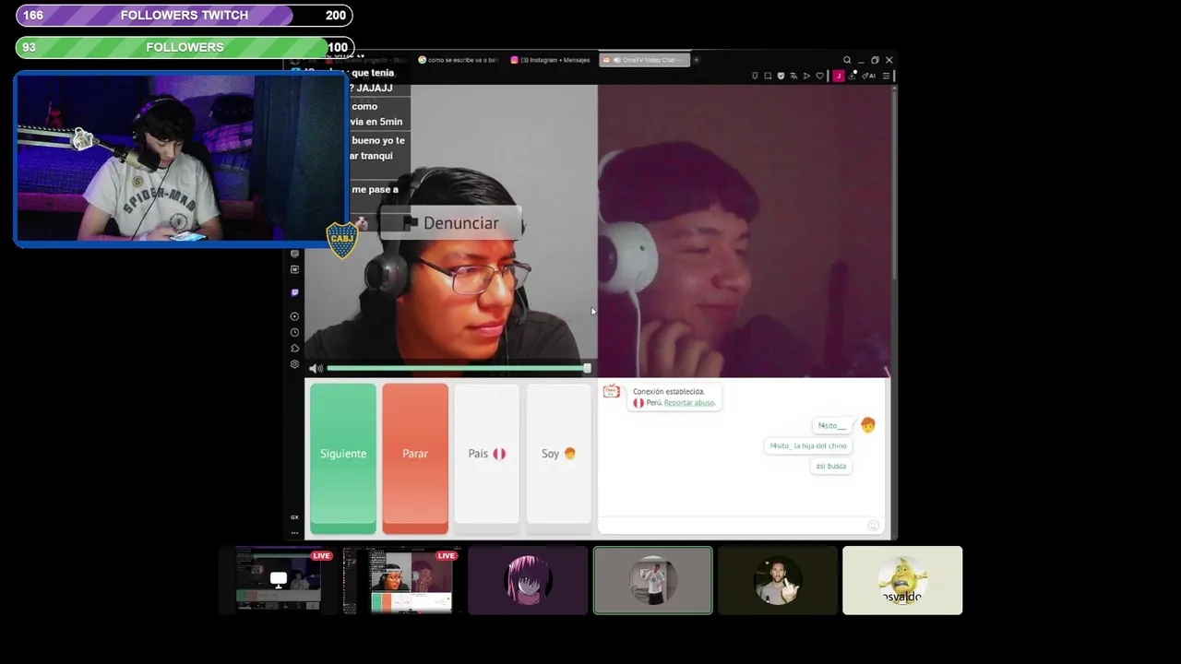Click the green Siguiente button

pyautogui.click(x=343, y=458)
